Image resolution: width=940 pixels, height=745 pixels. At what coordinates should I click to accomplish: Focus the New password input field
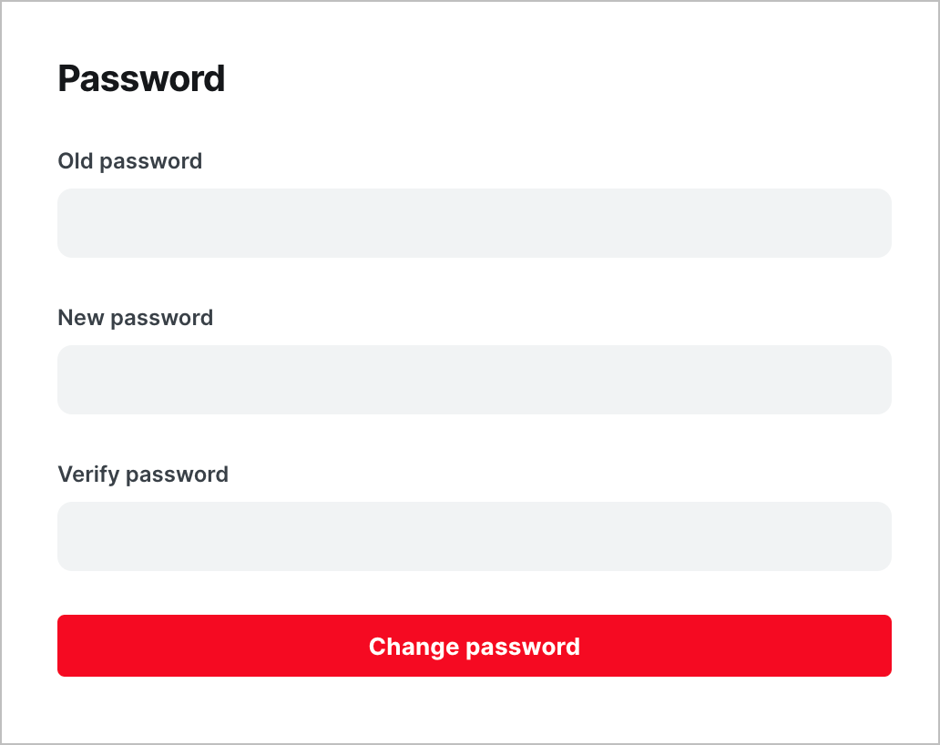point(475,380)
